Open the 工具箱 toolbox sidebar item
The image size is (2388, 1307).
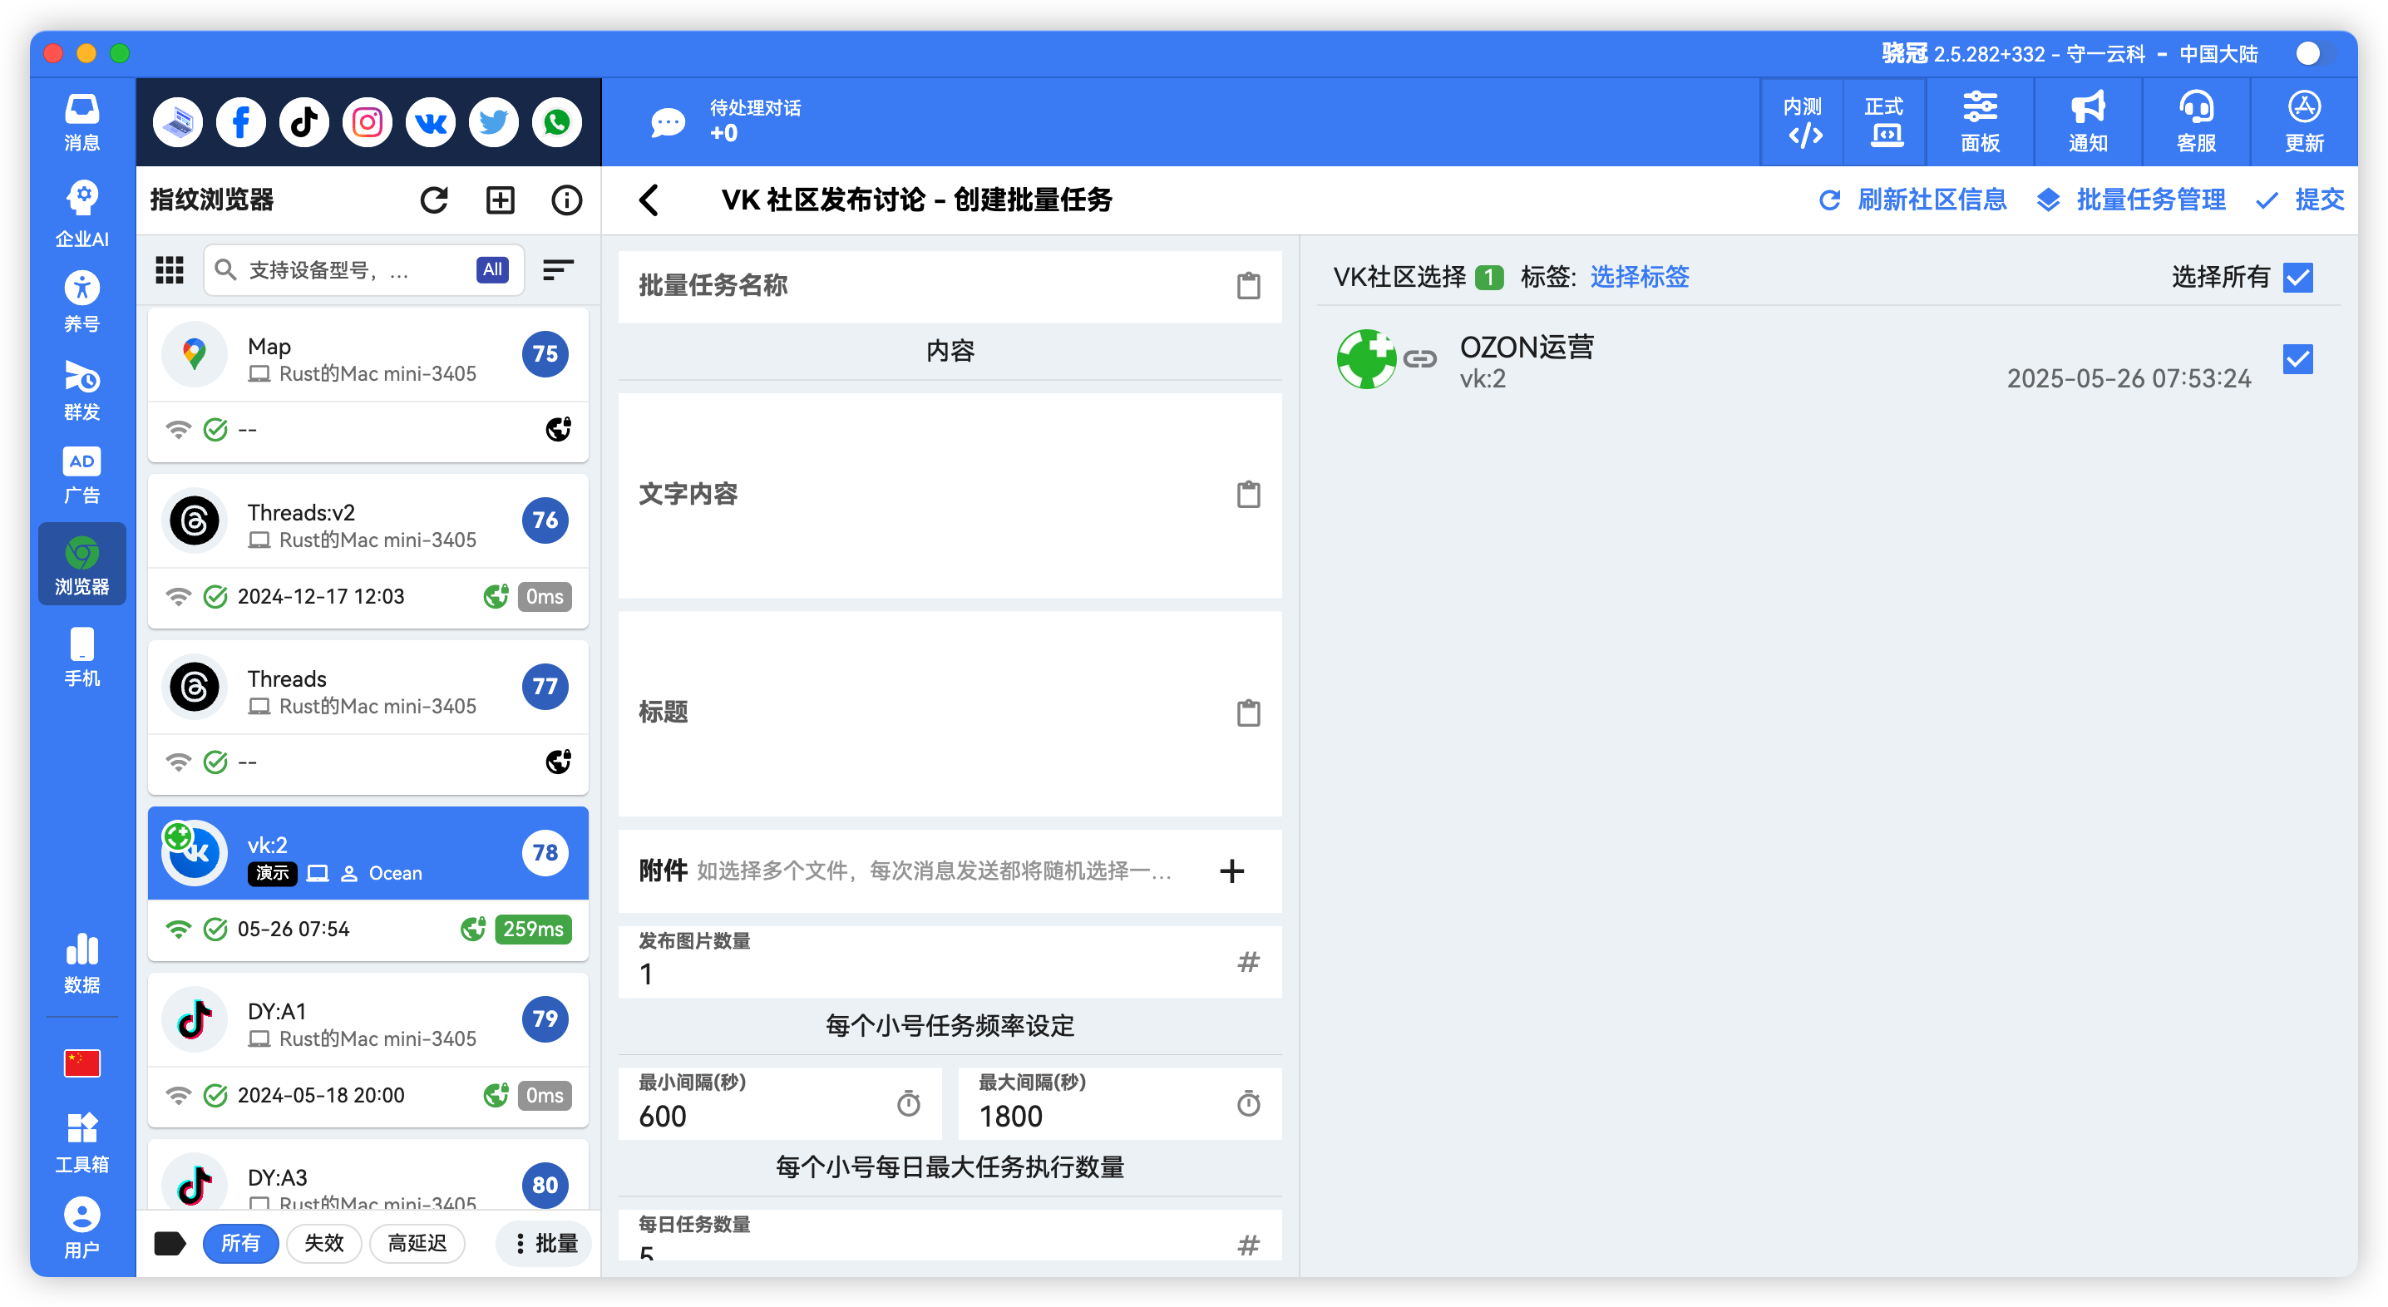81,1143
